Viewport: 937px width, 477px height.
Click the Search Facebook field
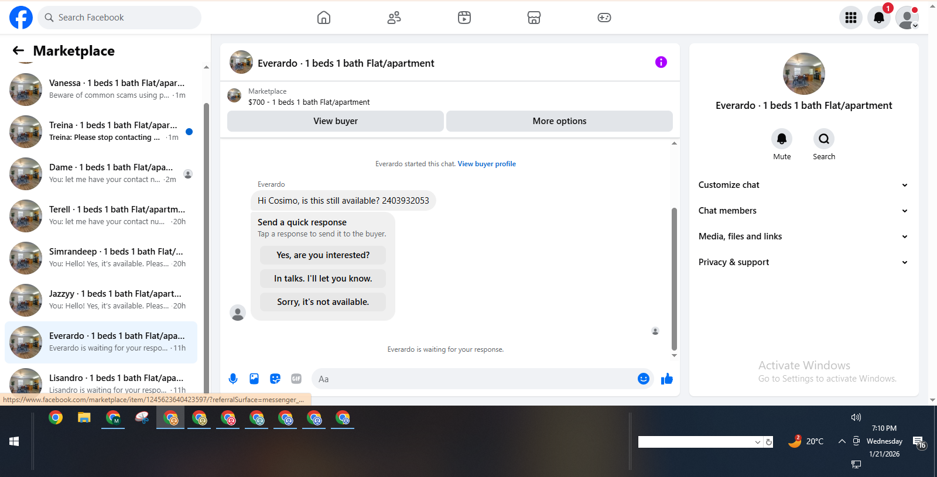click(119, 18)
